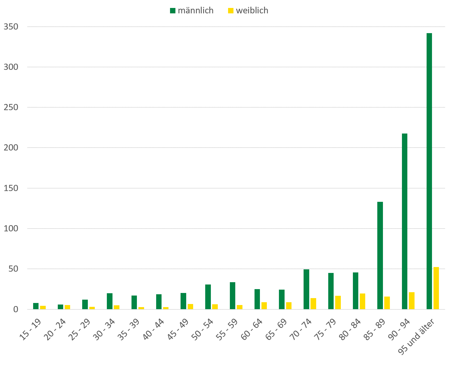Image resolution: width=451 pixels, height=370 pixels.
Task: Click the yellow bar for 55 - 59
Action: coord(240,307)
